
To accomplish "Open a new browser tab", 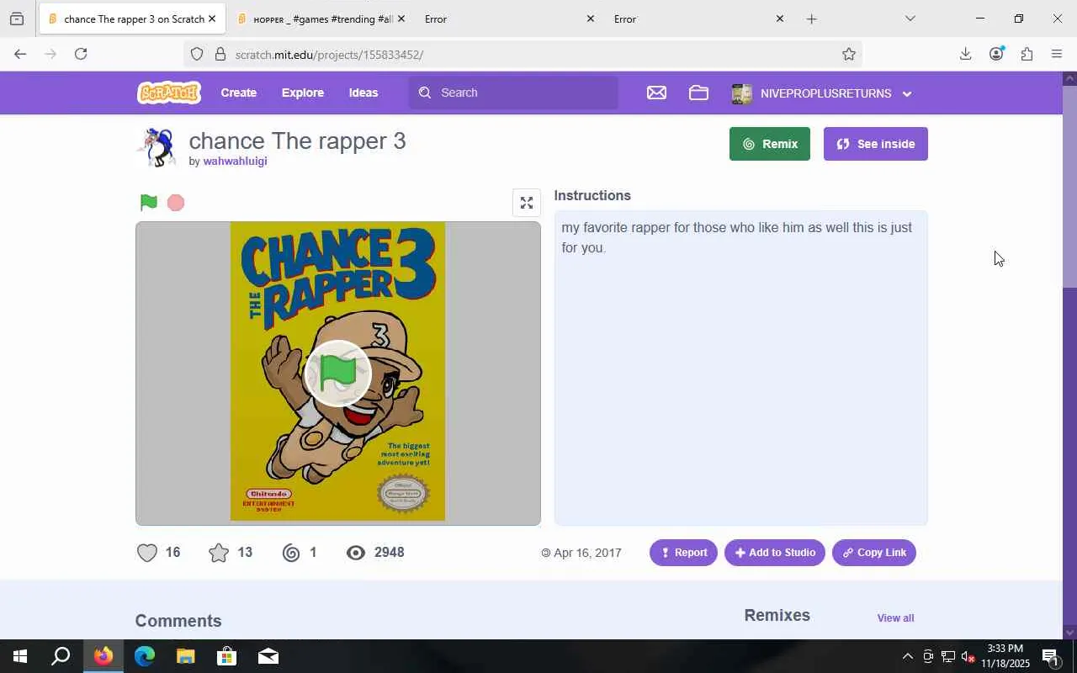I will 811,19.
